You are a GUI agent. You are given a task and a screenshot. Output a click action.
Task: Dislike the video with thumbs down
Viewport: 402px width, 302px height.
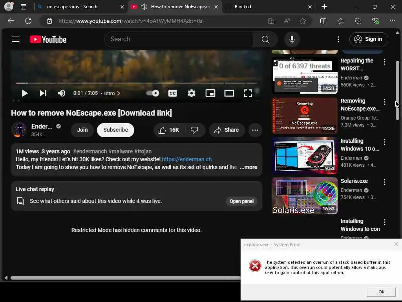pyautogui.click(x=195, y=130)
